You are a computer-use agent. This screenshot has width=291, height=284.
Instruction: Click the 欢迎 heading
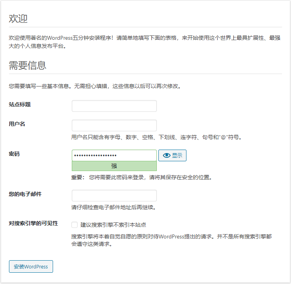click(x=18, y=19)
